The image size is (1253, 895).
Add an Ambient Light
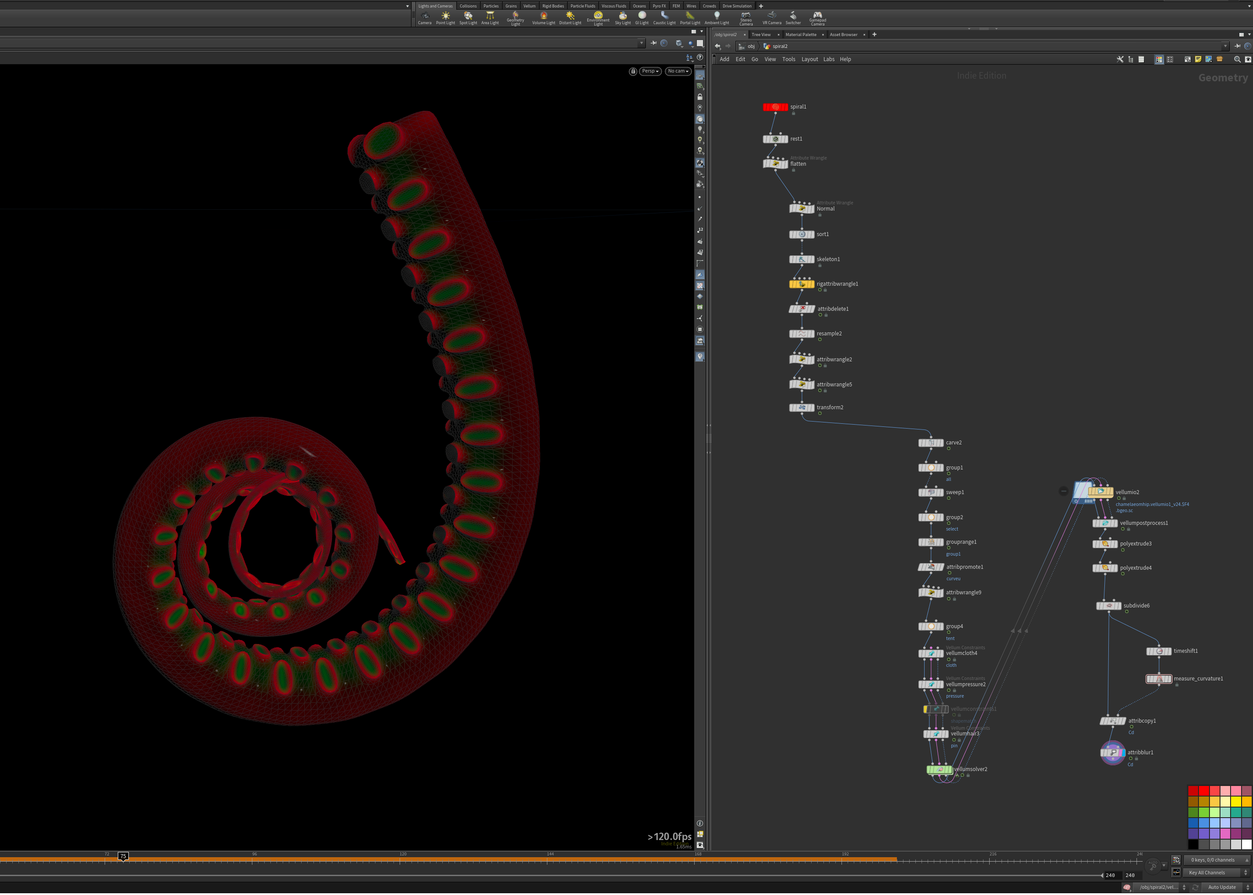pyautogui.click(x=717, y=18)
